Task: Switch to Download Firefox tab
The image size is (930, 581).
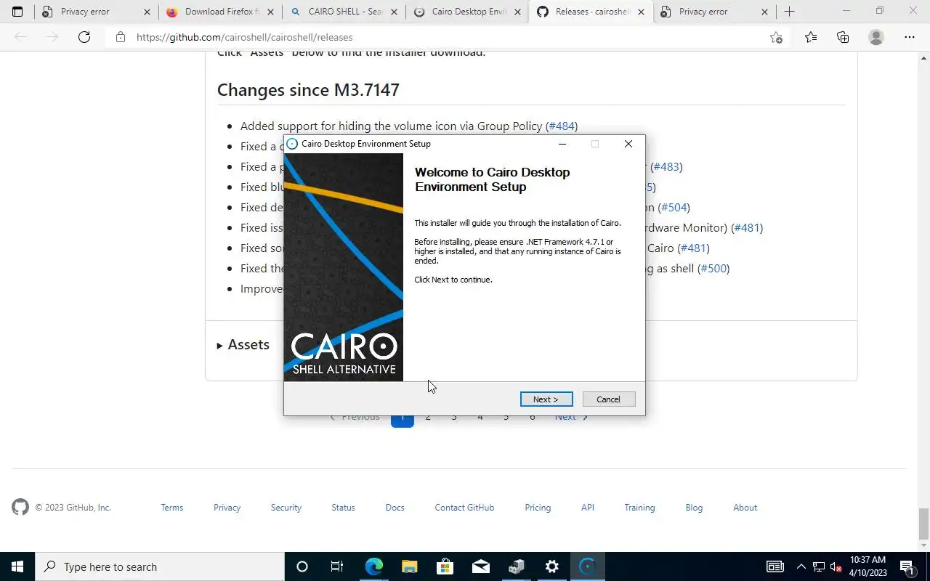Action: pos(222,12)
